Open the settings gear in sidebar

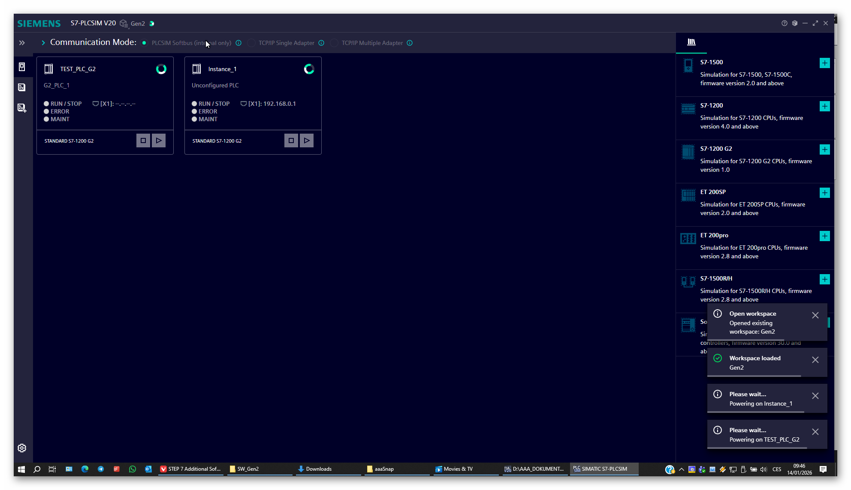[x=22, y=448]
